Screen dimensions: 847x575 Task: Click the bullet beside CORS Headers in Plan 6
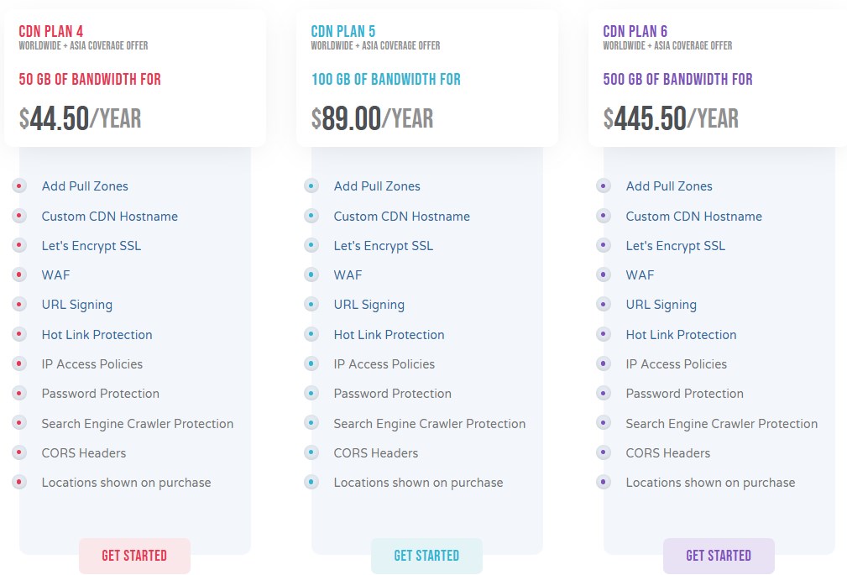[605, 452]
